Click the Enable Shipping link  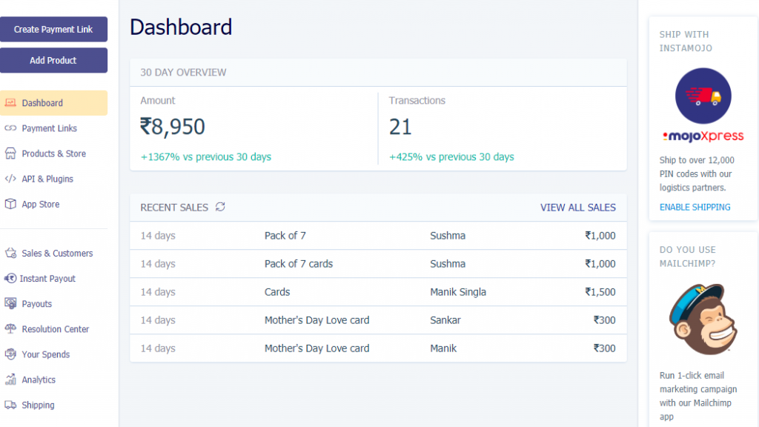click(695, 207)
